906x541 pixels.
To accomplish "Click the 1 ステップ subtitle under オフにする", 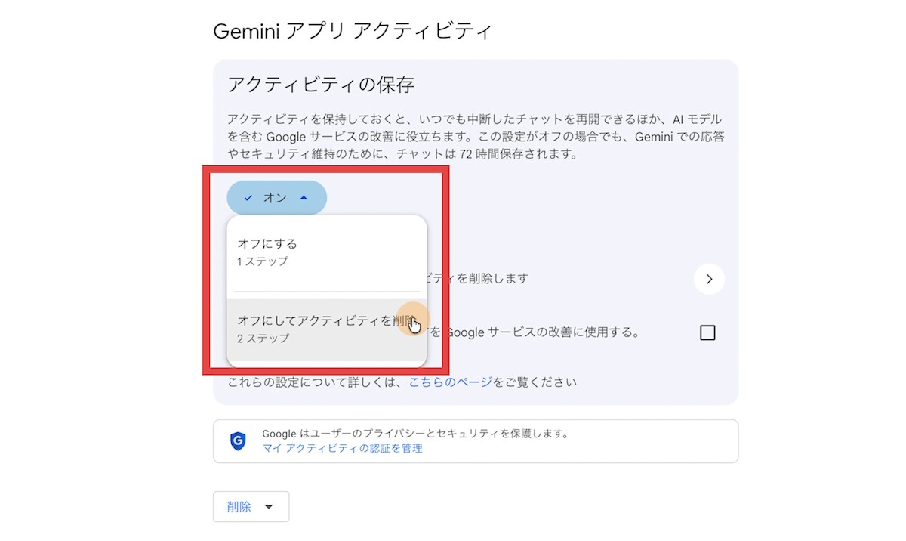I will (262, 261).
